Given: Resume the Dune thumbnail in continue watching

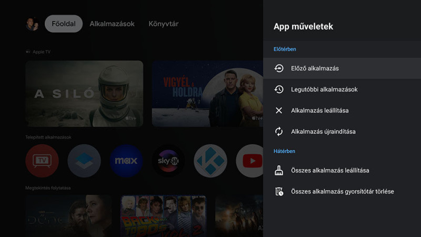Looking at the screenshot, I should (x=69, y=216).
